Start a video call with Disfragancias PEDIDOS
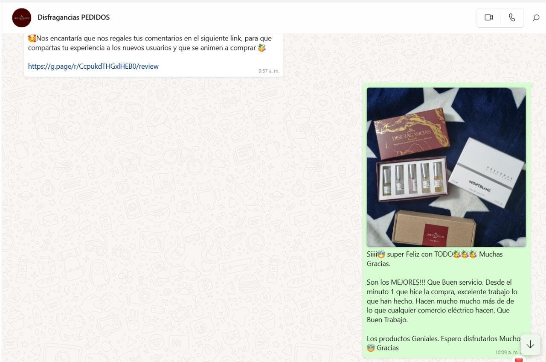This screenshot has height=362, width=546. [x=489, y=18]
